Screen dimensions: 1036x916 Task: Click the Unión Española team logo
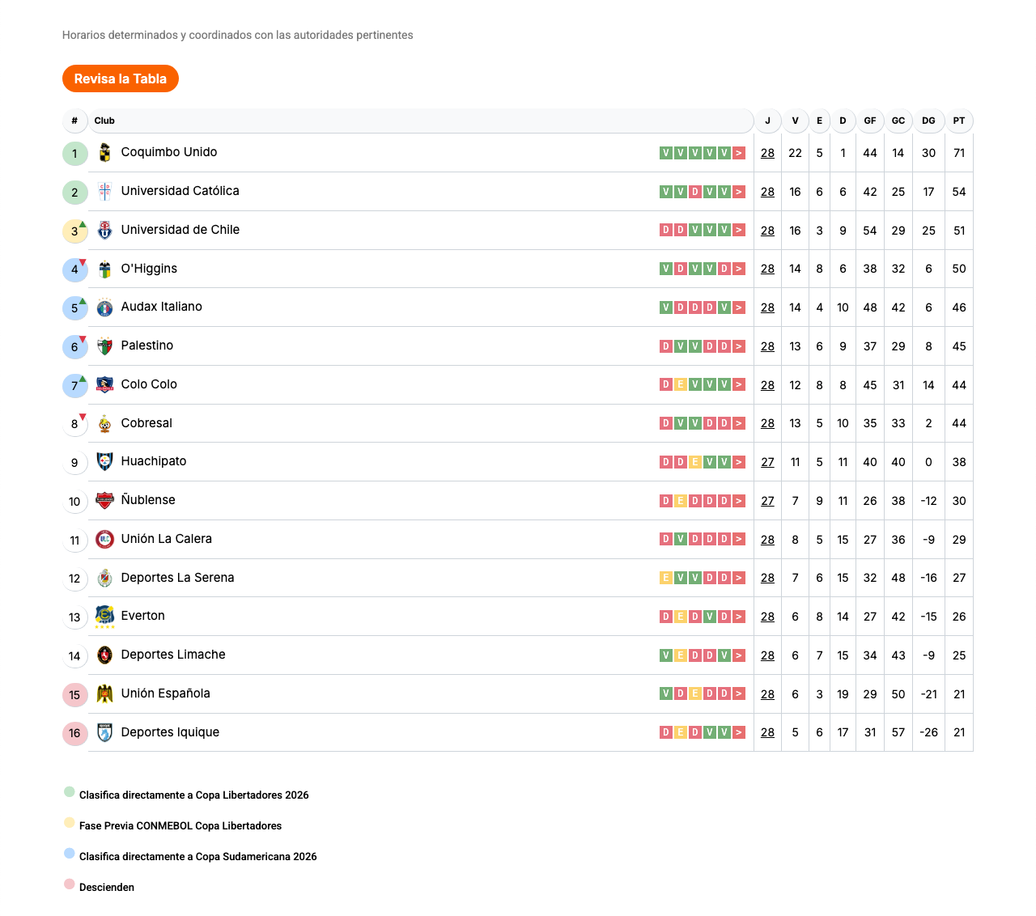[x=104, y=693]
